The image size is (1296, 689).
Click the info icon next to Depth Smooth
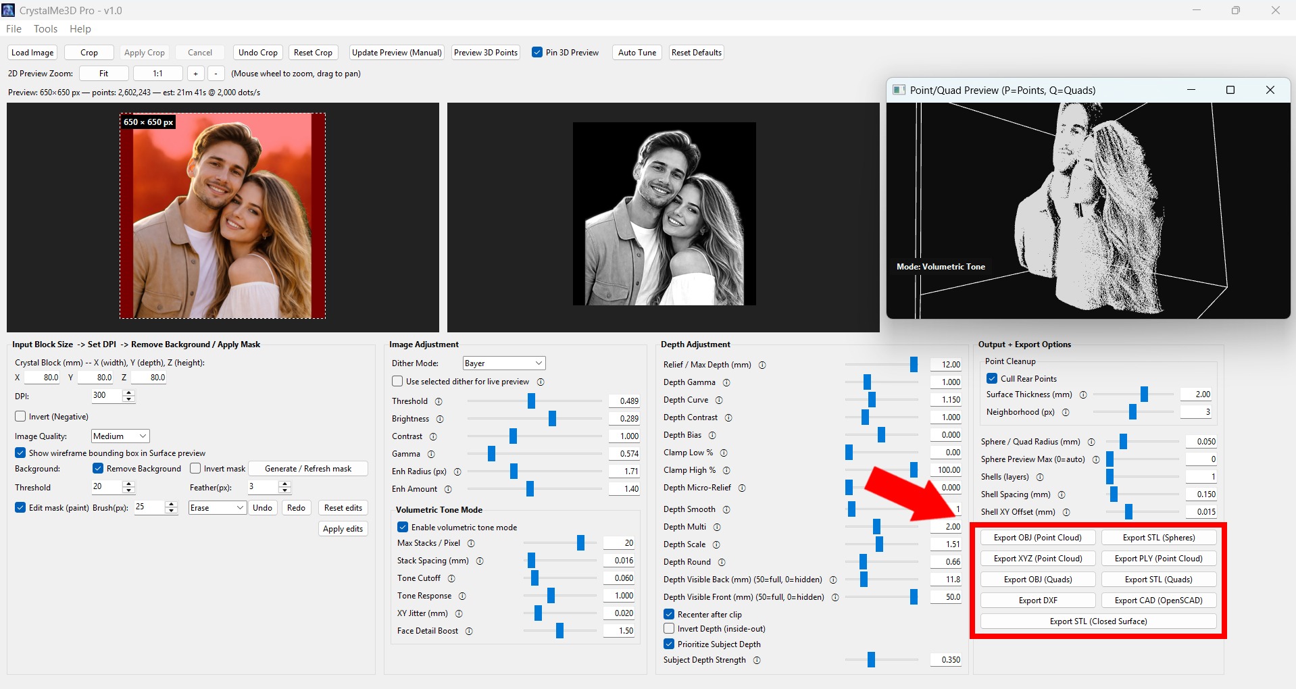click(726, 509)
